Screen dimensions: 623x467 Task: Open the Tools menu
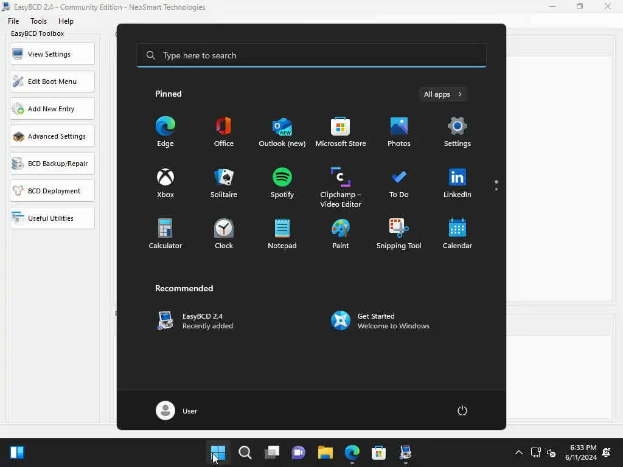click(x=38, y=21)
